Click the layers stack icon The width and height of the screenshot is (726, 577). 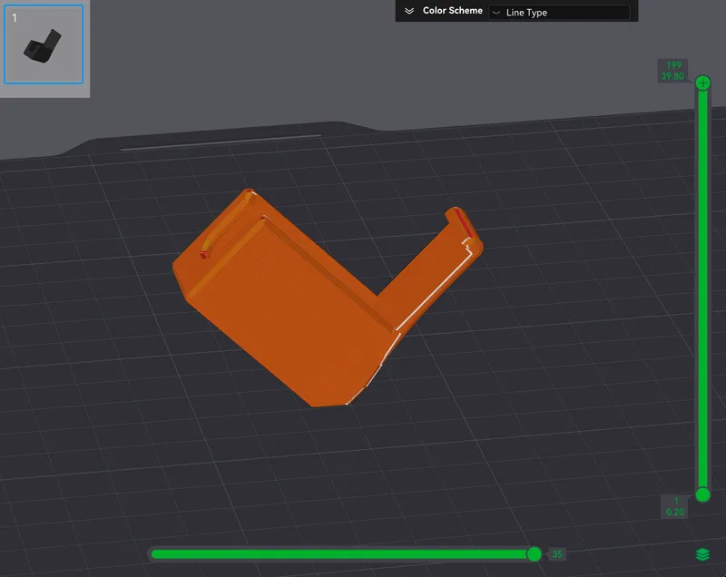click(702, 554)
